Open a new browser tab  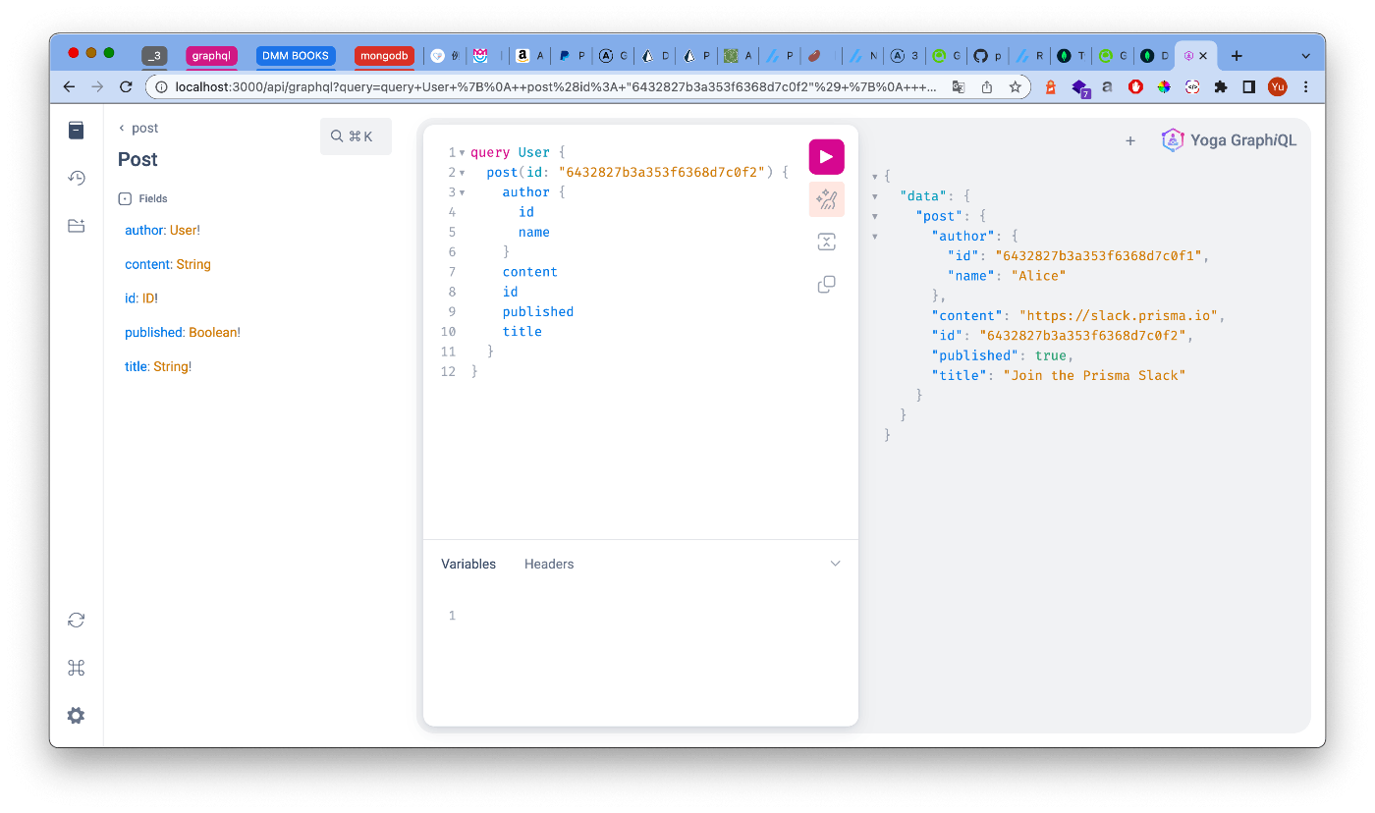click(1237, 56)
